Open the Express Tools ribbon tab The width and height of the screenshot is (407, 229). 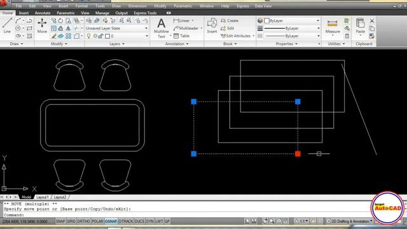(145, 13)
